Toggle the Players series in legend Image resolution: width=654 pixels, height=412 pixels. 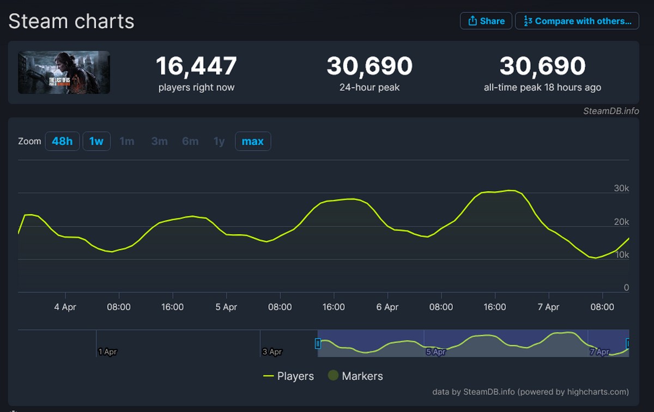coord(288,376)
